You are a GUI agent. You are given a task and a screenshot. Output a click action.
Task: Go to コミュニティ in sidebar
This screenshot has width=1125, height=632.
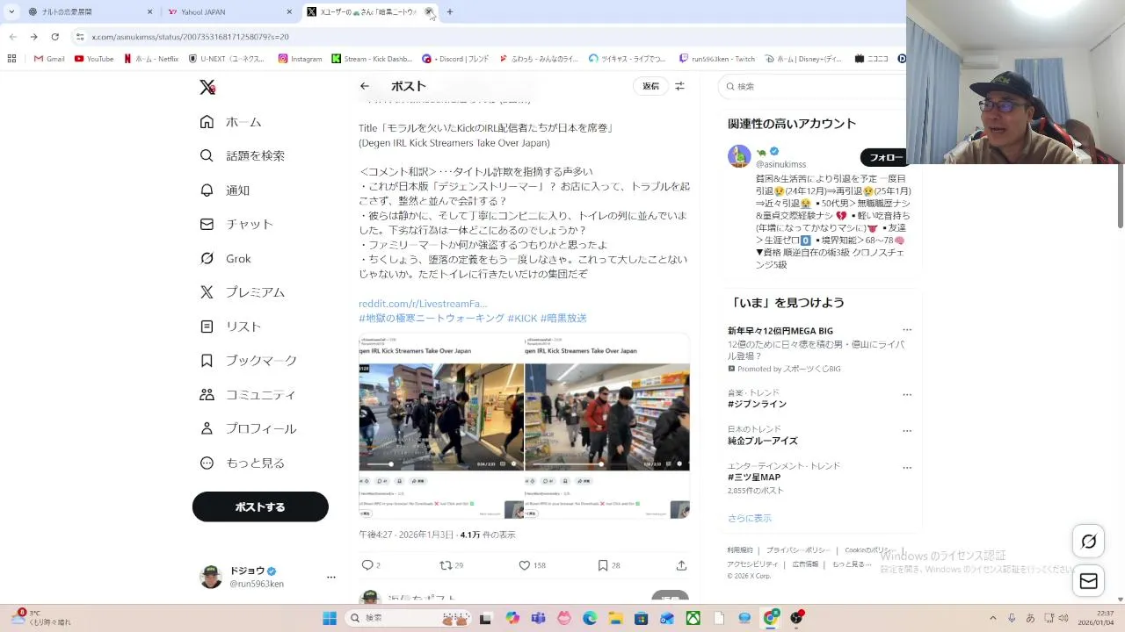[x=247, y=395]
